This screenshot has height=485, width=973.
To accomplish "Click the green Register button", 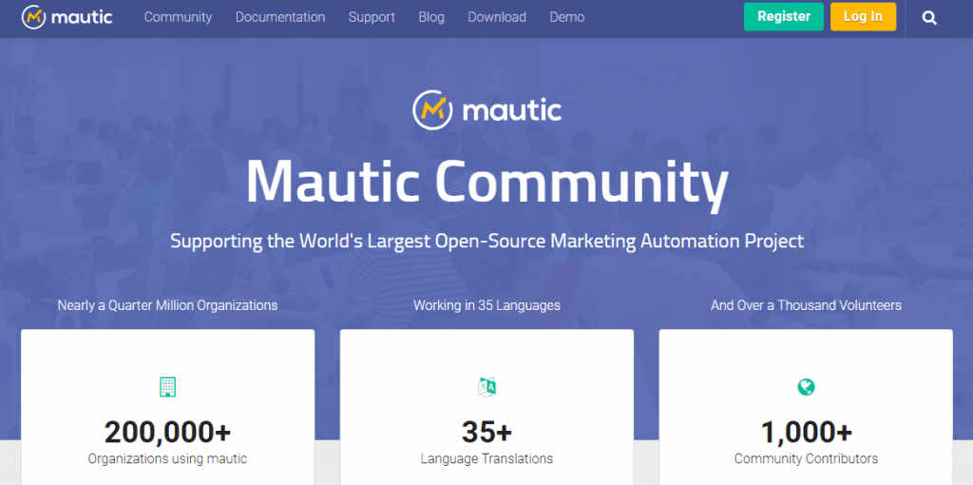I will (x=784, y=17).
